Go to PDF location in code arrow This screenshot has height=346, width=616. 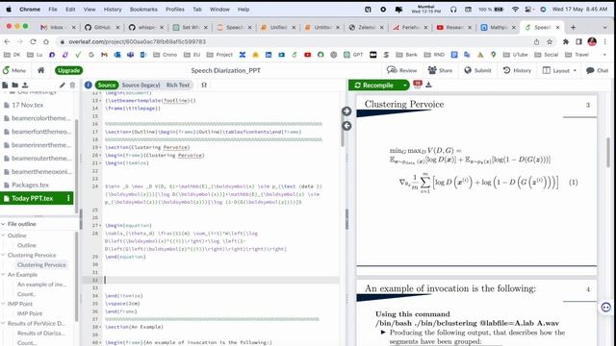pos(346,126)
